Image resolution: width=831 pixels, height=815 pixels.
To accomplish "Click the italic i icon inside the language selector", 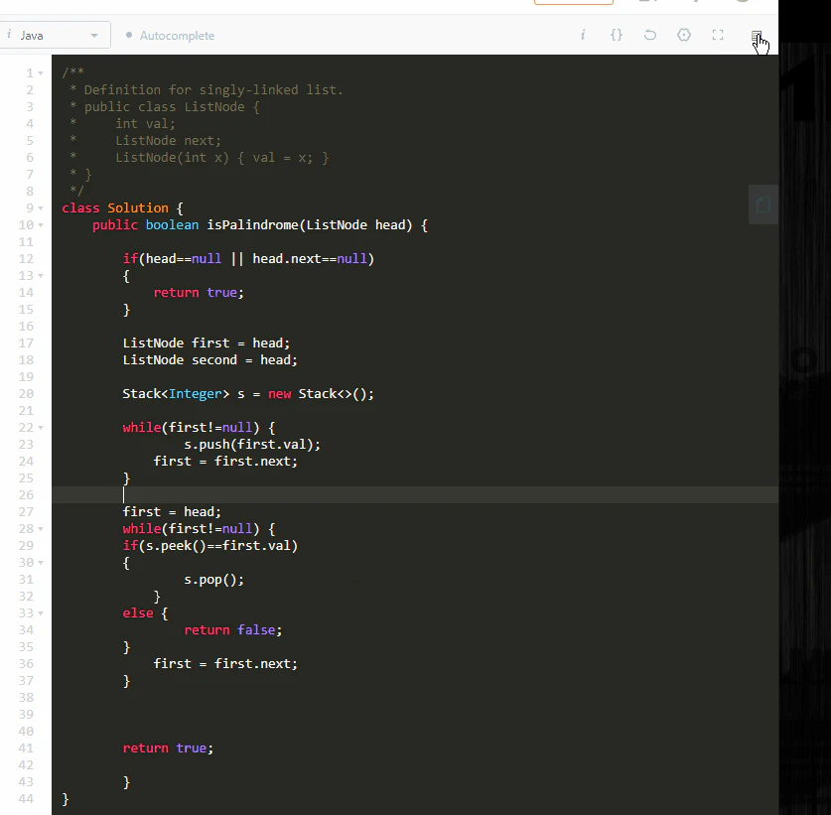I will pyautogui.click(x=11, y=34).
